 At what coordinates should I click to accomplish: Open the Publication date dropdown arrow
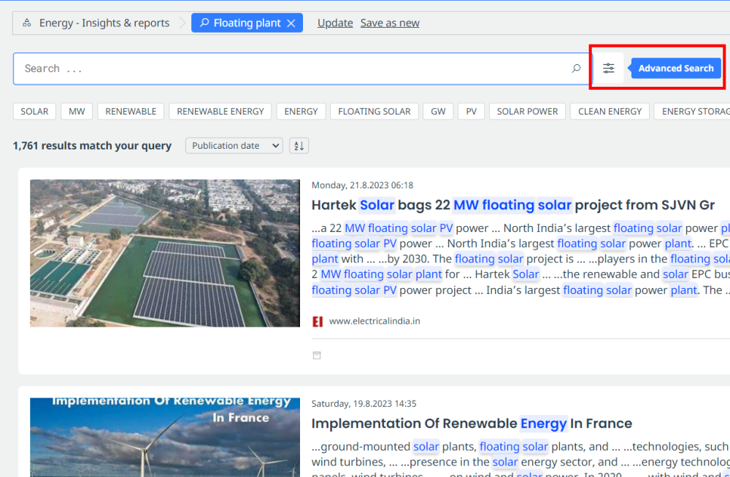click(x=276, y=145)
